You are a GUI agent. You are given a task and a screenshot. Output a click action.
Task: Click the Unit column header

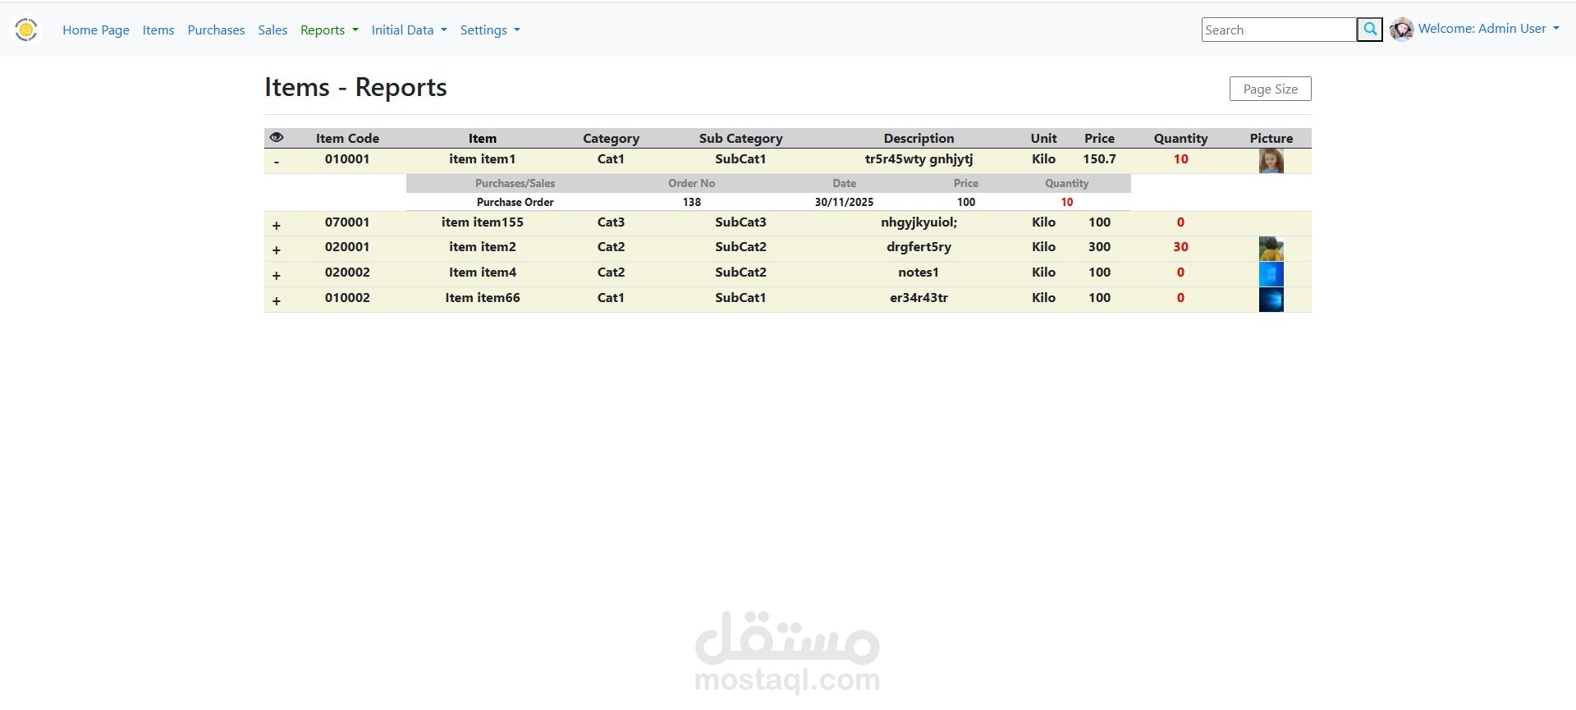point(1043,138)
